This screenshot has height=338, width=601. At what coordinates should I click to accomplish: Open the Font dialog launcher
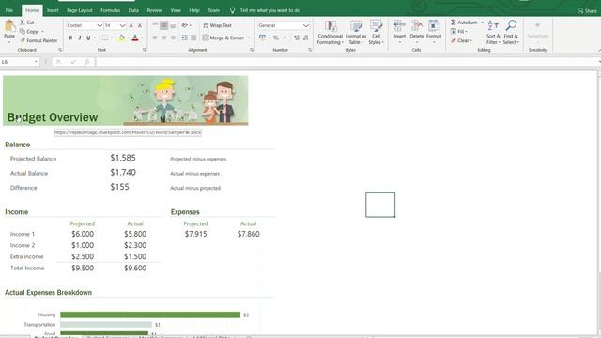(x=145, y=50)
